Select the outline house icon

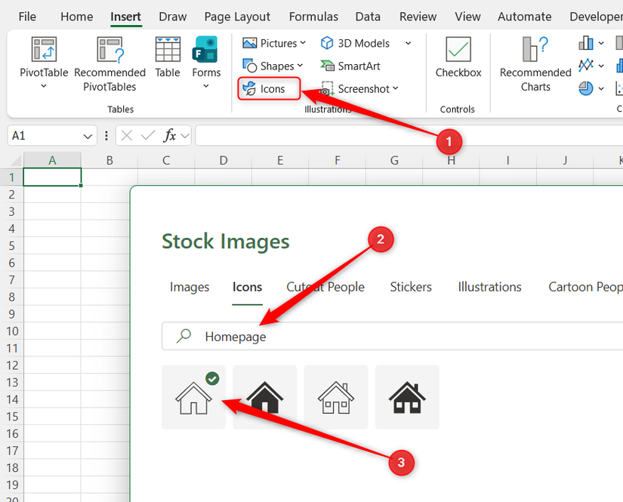click(x=193, y=397)
